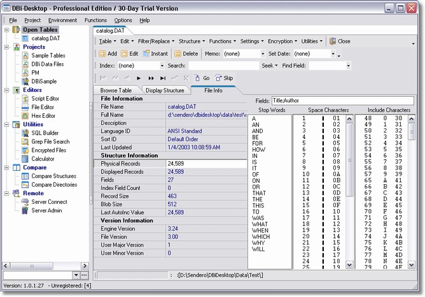Switch to Display Structure tab
The height and width of the screenshot is (297, 425).
pos(165,91)
